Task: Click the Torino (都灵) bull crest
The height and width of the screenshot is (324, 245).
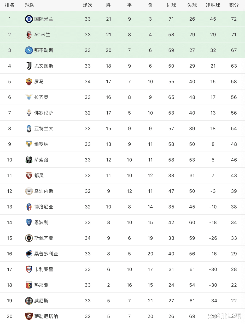Action: pyautogui.click(x=29, y=176)
